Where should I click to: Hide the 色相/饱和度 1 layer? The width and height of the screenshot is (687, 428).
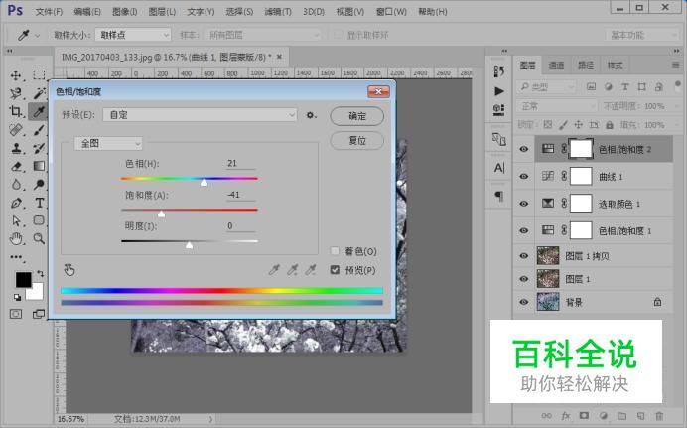[523, 230]
